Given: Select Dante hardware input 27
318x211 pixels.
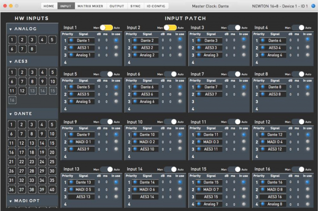Looking at the screenshot, I should pyautogui.click(x=22, y=171).
